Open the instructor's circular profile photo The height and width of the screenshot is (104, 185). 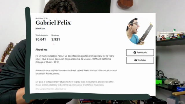[x=140, y=31]
